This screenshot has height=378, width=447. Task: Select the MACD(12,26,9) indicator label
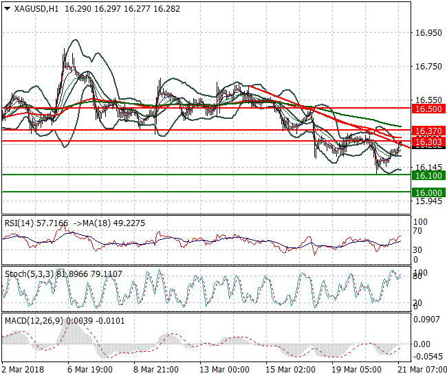tap(34, 321)
